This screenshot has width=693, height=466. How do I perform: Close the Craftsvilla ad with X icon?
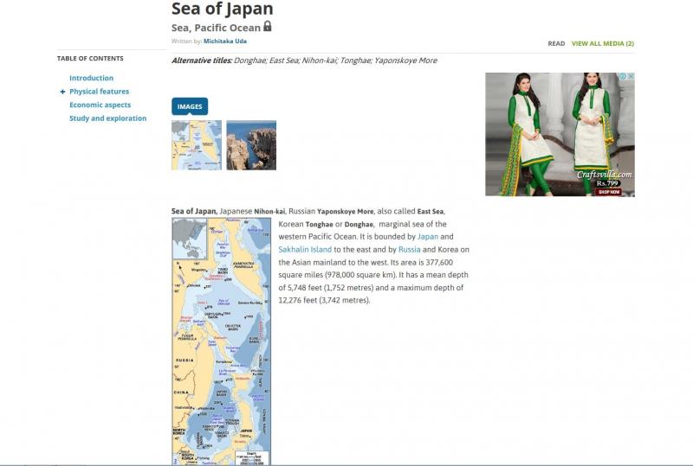tap(631, 77)
